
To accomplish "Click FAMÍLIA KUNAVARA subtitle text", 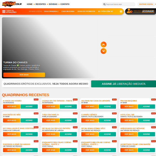I will 49,116.
